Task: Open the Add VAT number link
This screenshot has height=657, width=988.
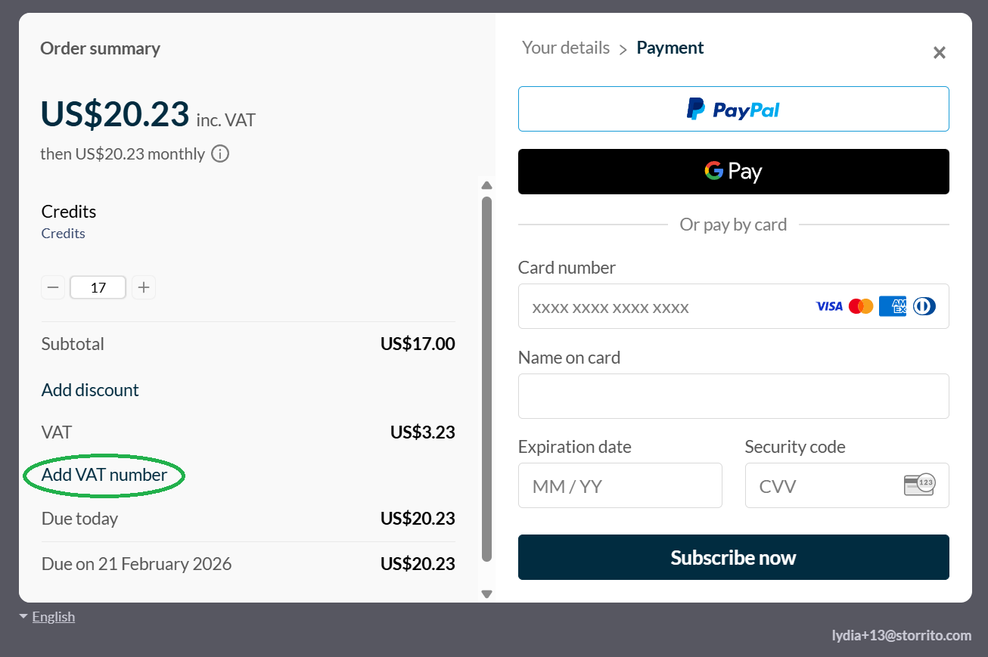Action: (x=104, y=475)
